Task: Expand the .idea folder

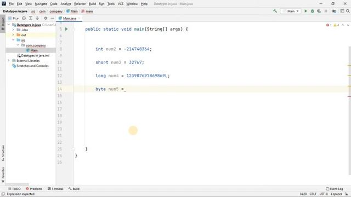Action: (13, 30)
